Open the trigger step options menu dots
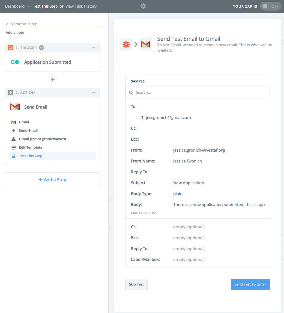 tap(94, 48)
